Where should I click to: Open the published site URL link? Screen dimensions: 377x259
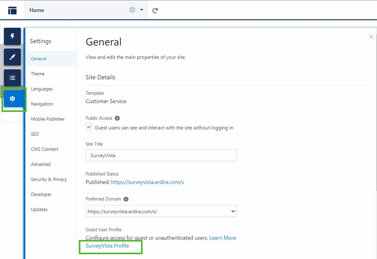tap(147, 182)
